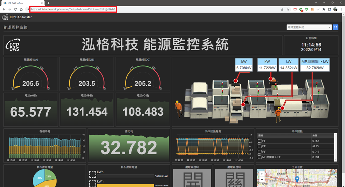
Task: Go back to the previous page
Action: [4, 9]
